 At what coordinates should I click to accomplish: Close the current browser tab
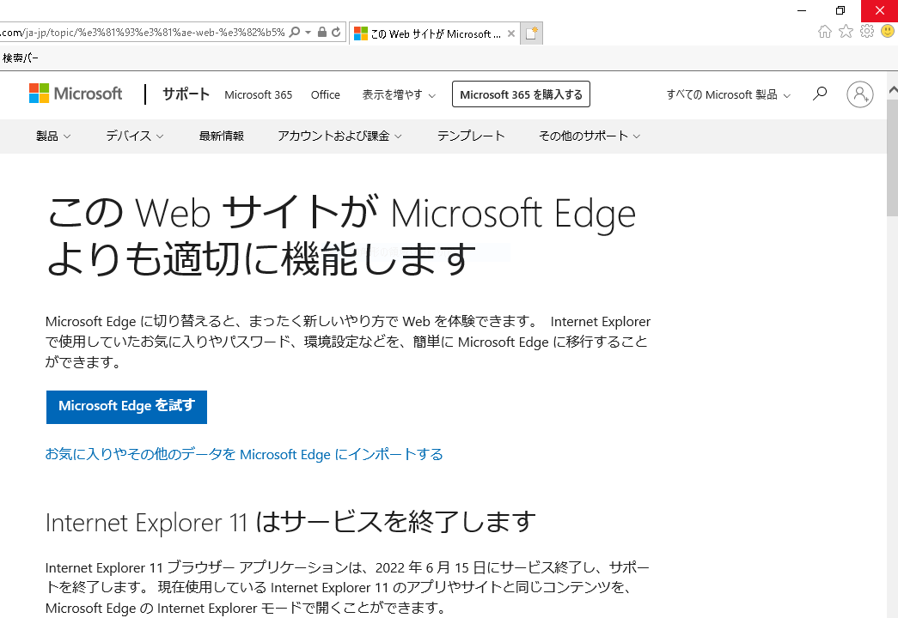click(510, 33)
